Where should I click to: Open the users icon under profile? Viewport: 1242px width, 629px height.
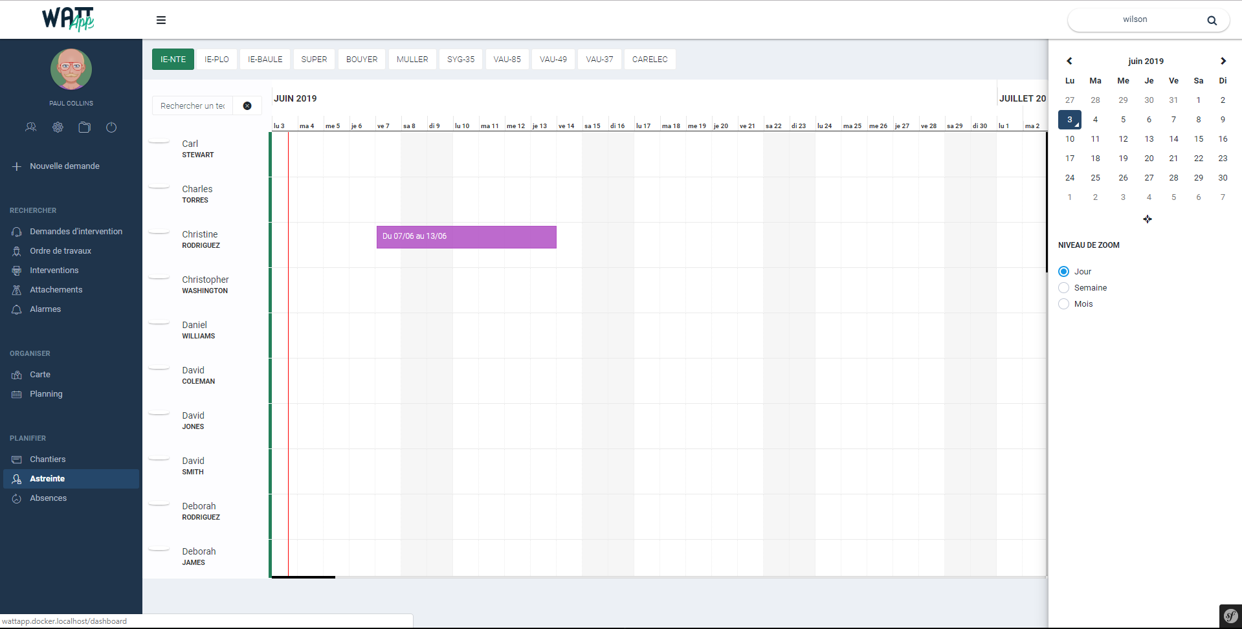pos(31,127)
